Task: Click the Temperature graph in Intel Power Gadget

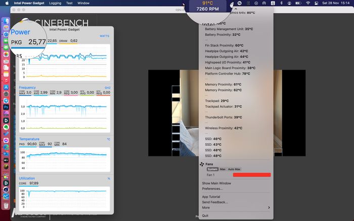Action: click(65, 159)
